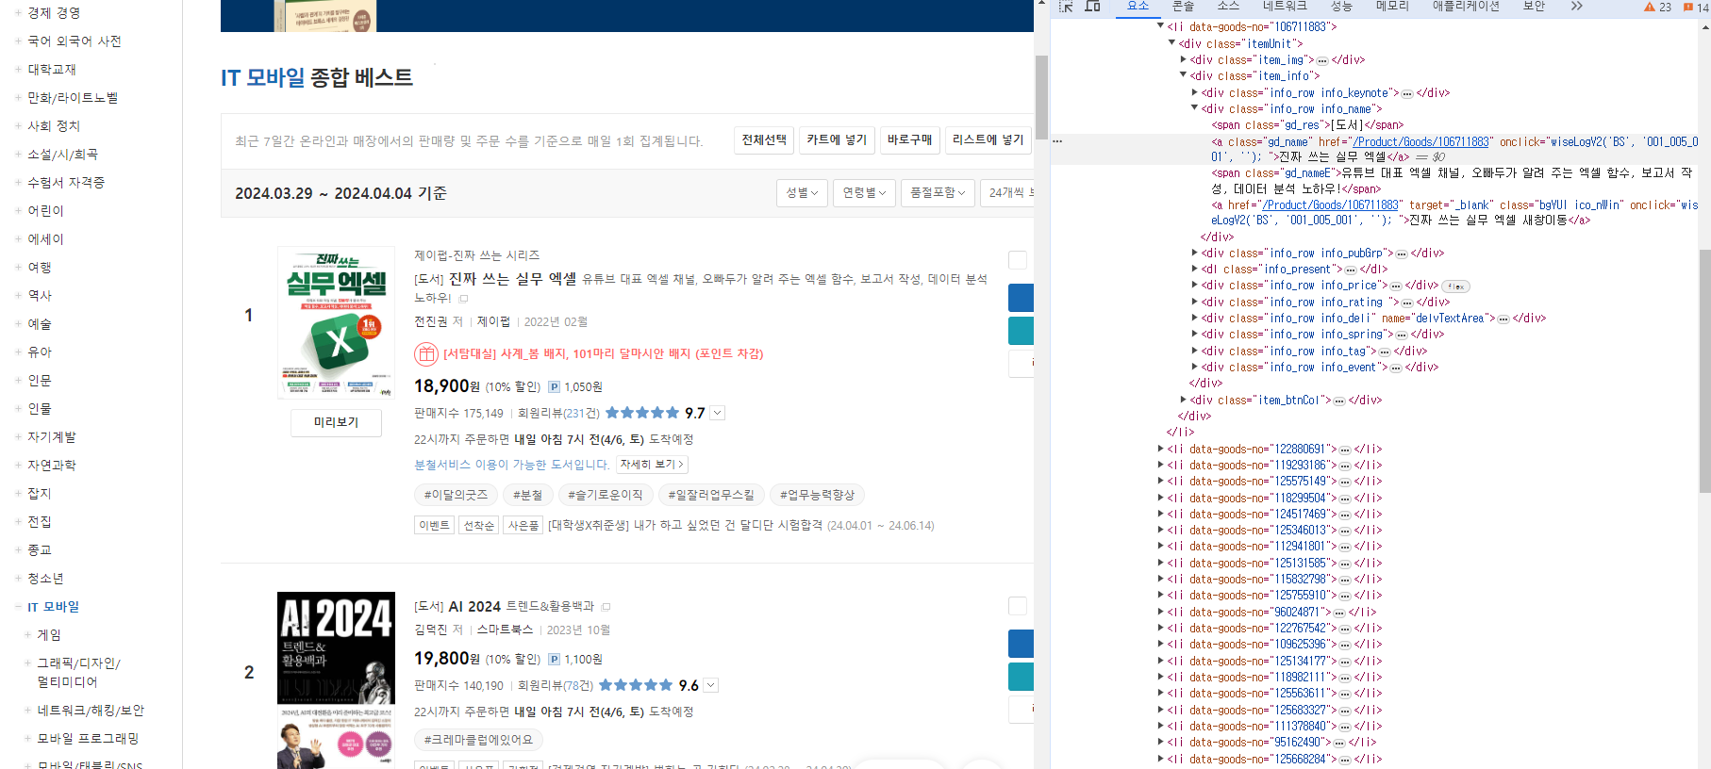Open the #크레마클럽에있어요 tag

coord(478,740)
